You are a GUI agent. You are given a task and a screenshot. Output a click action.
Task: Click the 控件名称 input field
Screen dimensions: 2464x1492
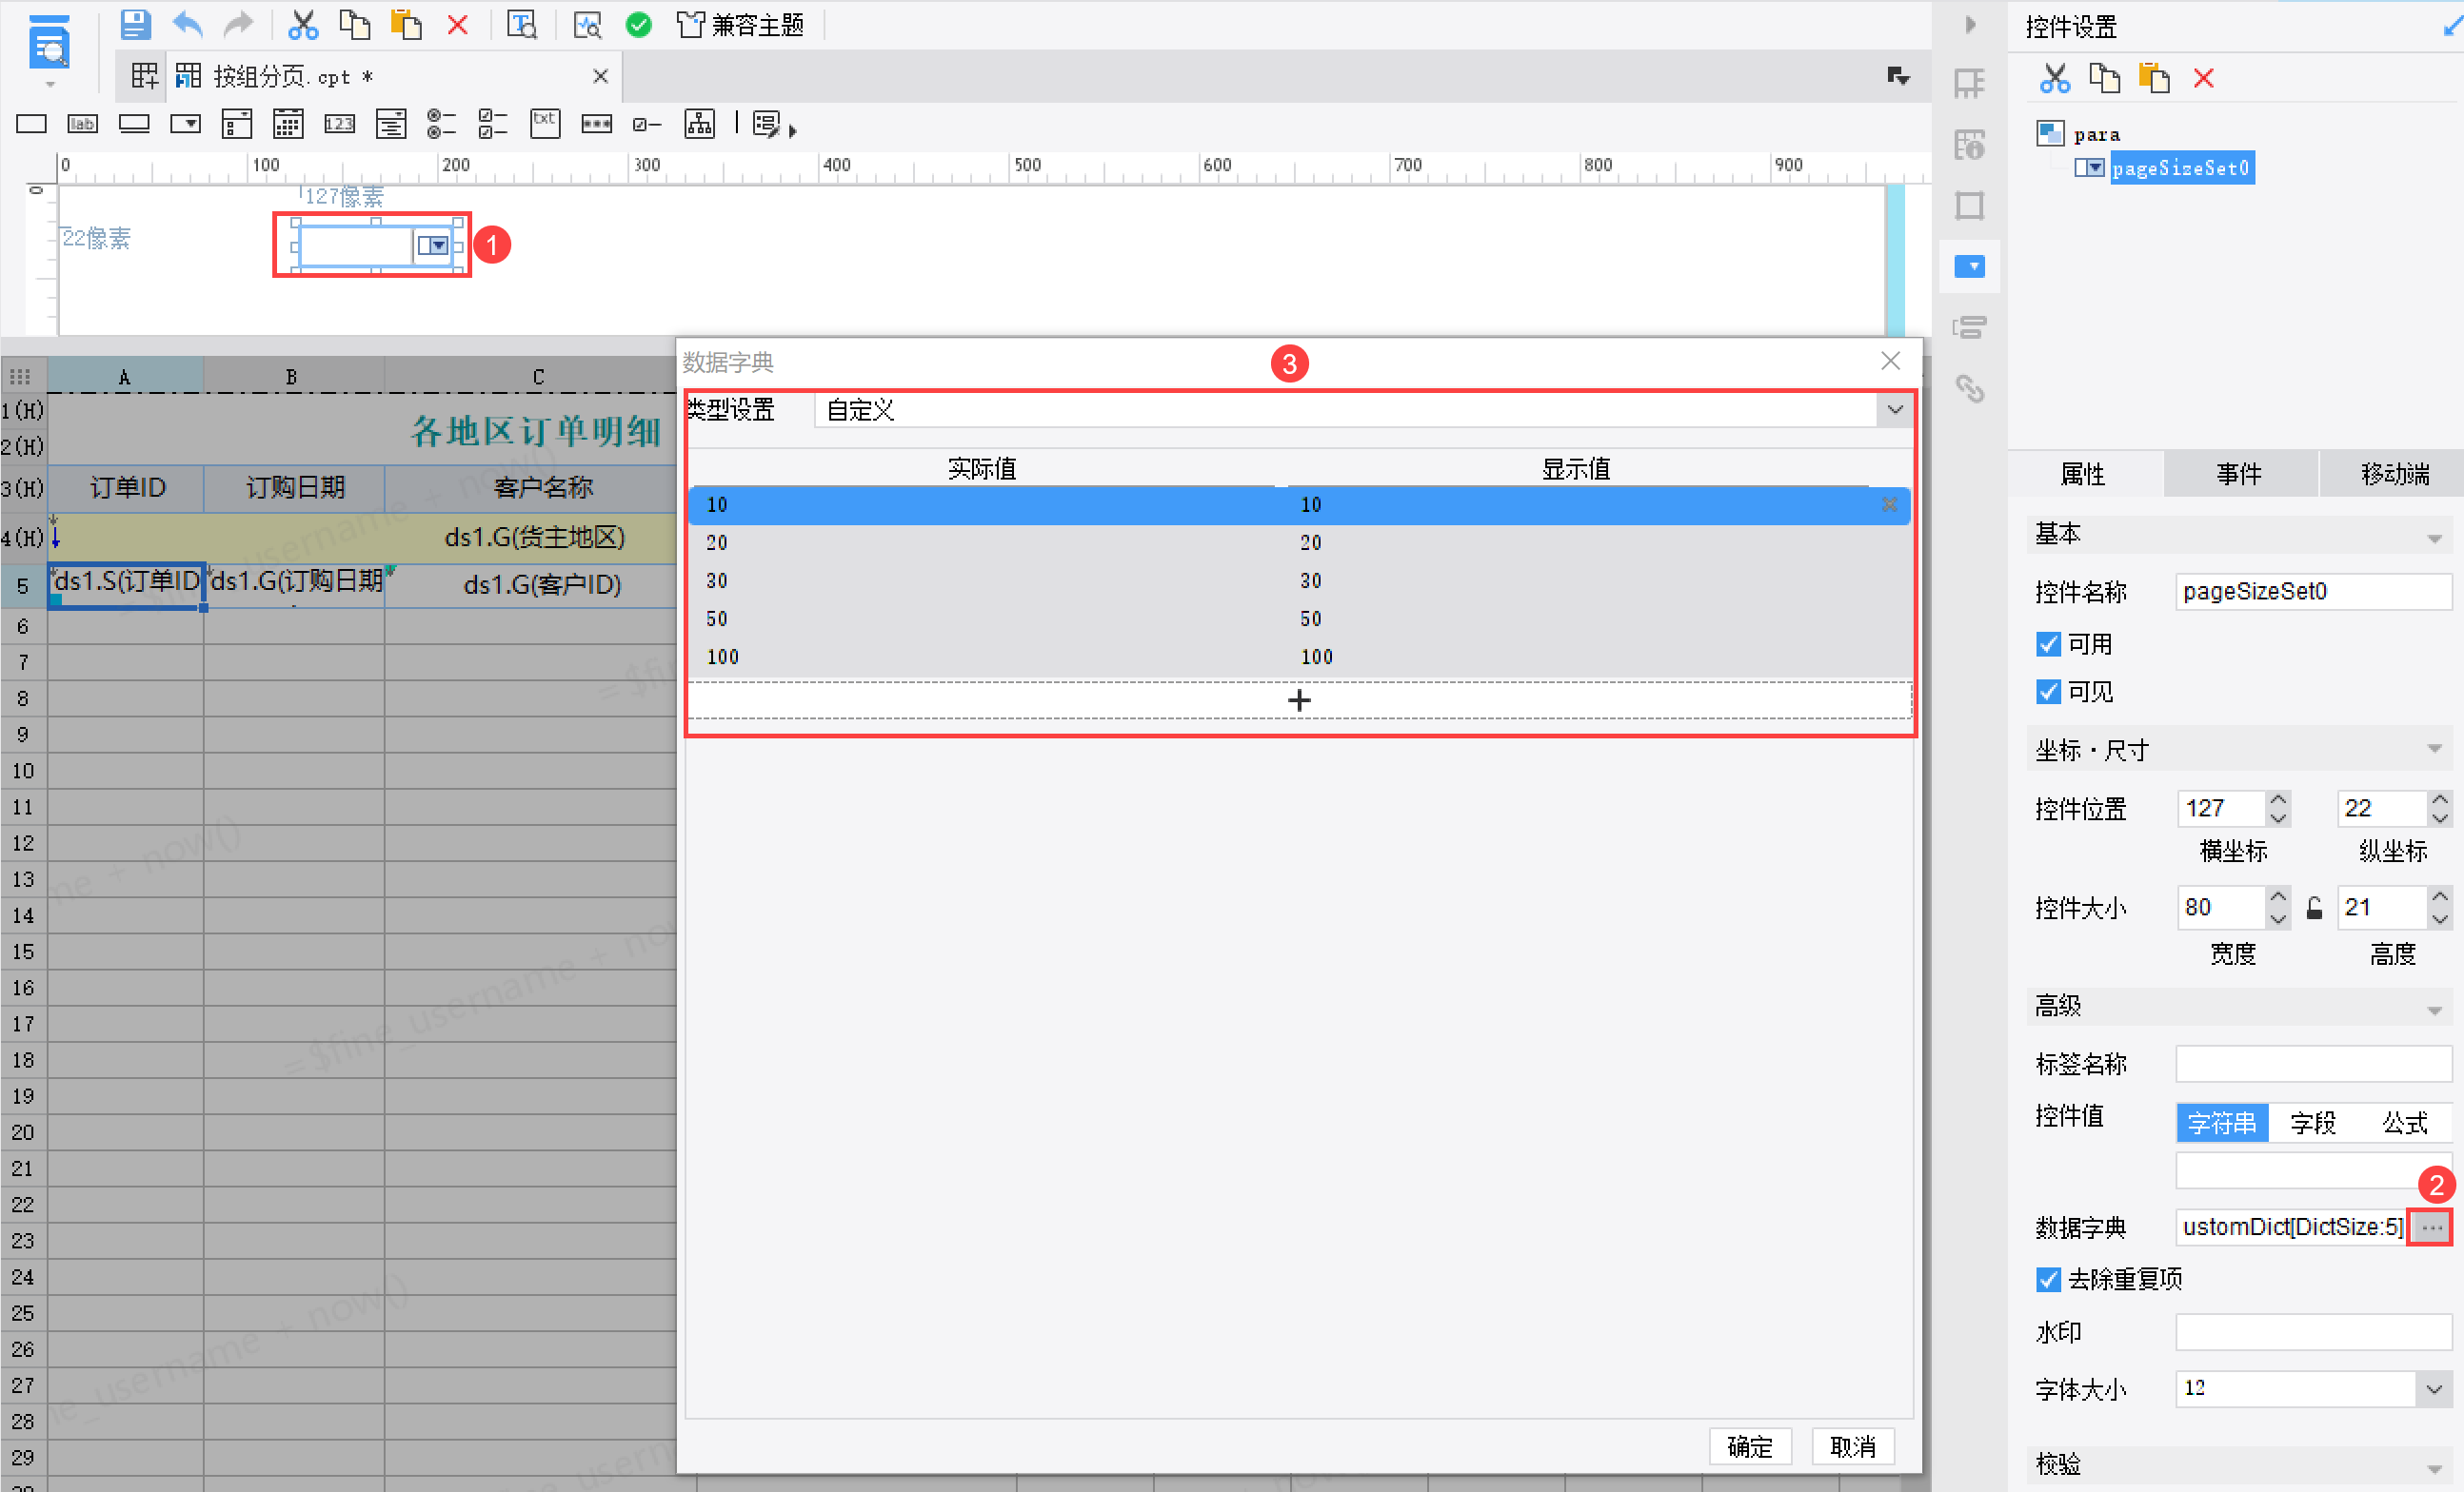2311,592
